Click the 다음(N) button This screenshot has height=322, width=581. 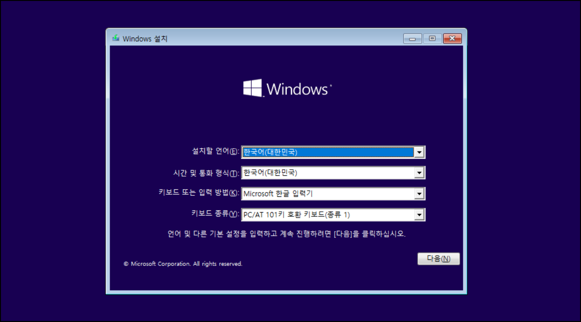click(439, 259)
